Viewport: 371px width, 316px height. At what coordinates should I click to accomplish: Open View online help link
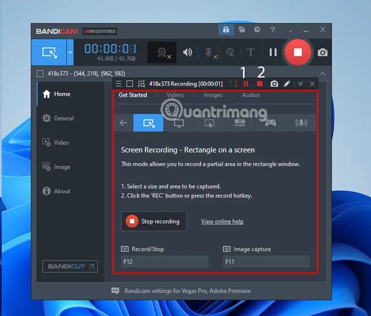(222, 221)
